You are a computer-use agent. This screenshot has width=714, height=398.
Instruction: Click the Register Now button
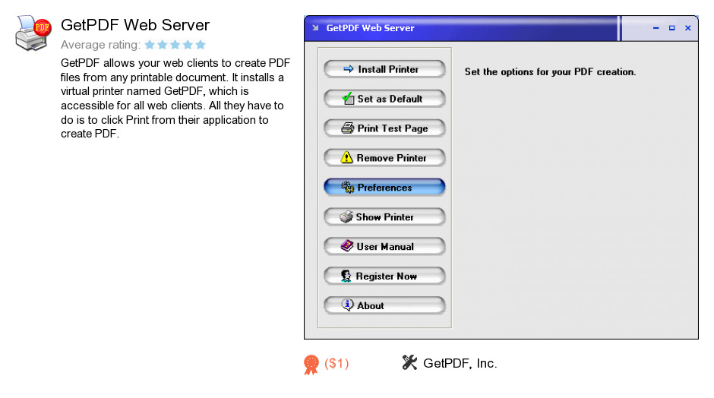click(x=384, y=276)
